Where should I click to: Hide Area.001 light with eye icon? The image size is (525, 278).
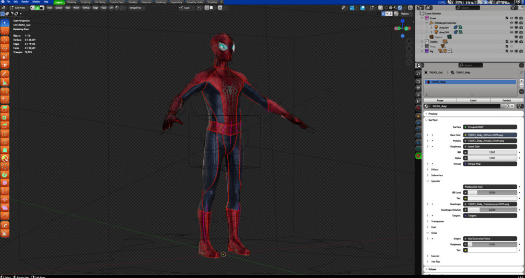coord(511,28)
